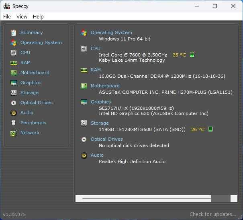Click the Motherboard icon in sidebar

(14, 73)
